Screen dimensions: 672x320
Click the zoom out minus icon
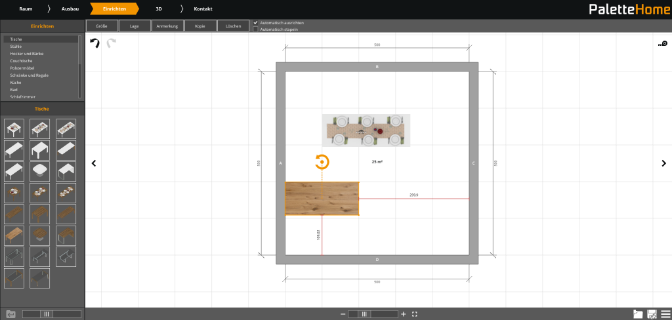pyautogui.click(x=343, y=314)
